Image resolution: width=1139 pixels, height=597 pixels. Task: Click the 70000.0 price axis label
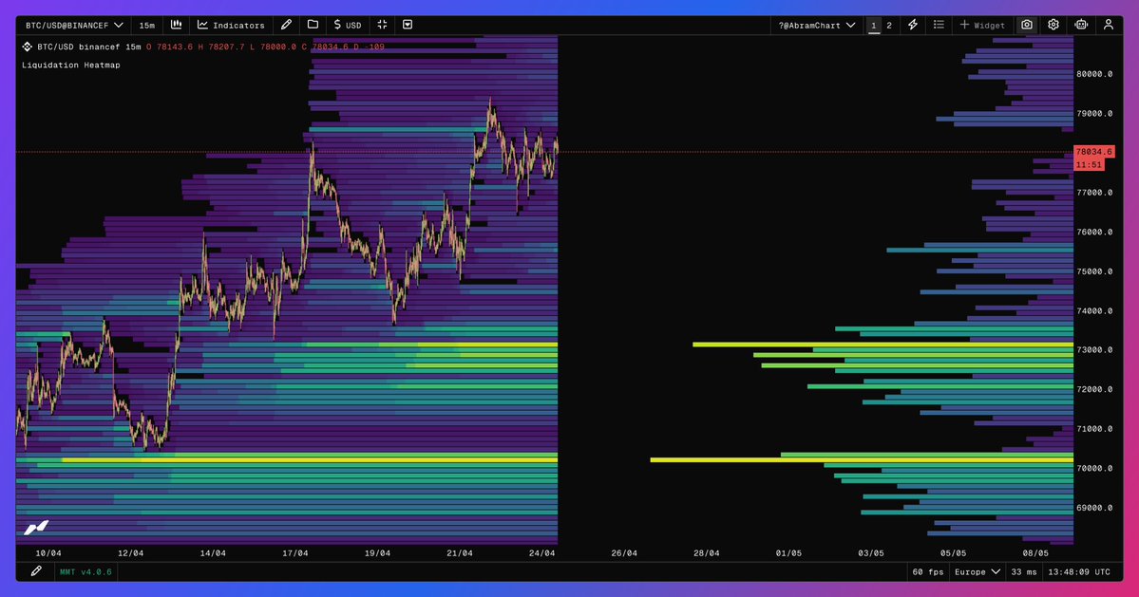click(x=1094, y=469)
